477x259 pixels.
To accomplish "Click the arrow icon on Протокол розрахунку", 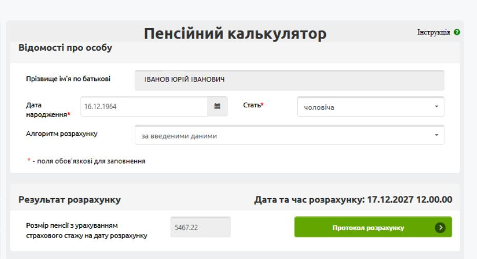I will (440, 228).
